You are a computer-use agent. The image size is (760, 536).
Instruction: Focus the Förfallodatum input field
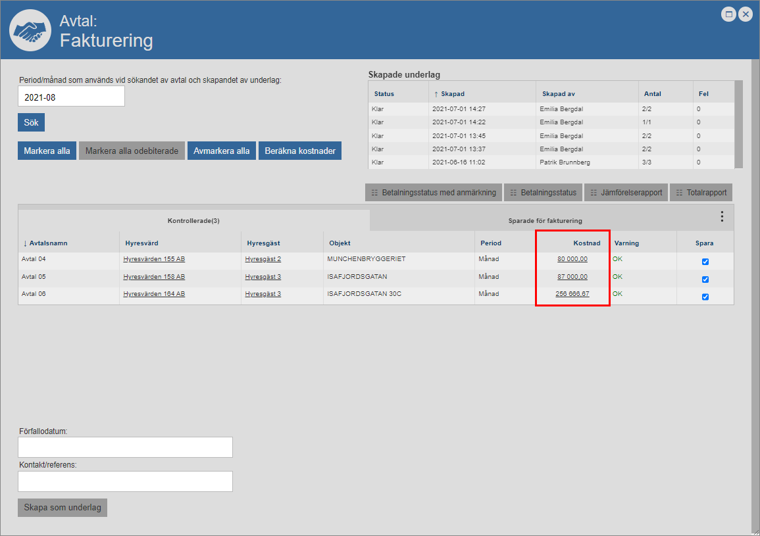pyautogui.click(x=125, y=447)
